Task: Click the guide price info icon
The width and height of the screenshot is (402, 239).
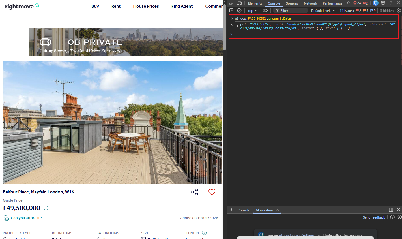Action: click(46, 208)
